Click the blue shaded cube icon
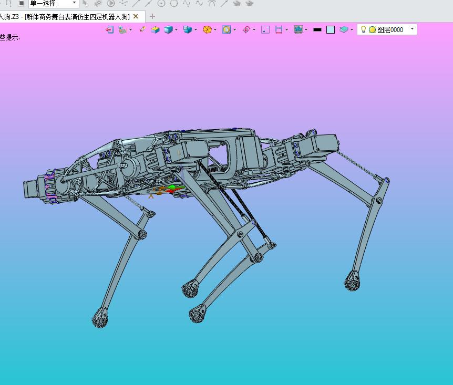This screenshot has width=453, height=385. coord(168,29)
